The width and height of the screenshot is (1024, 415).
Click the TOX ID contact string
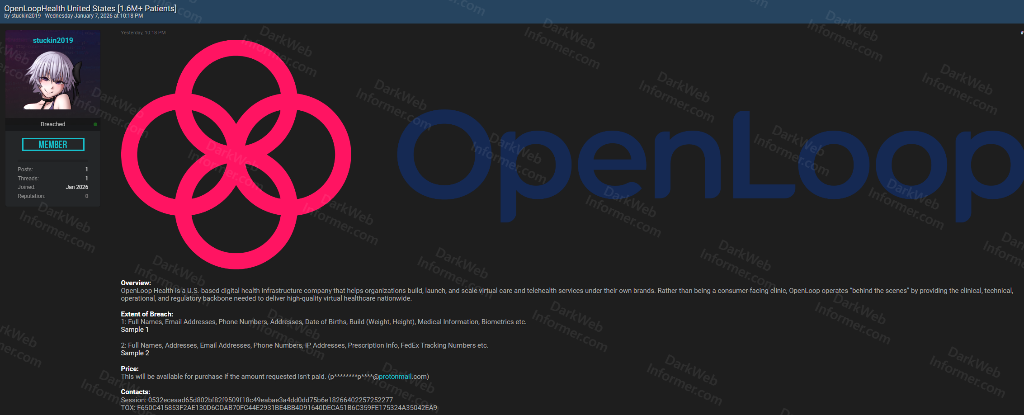[287, 408]
